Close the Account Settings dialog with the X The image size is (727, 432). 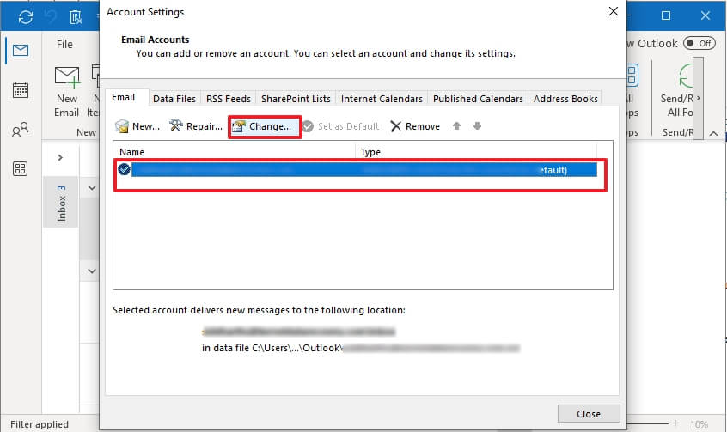[613, 11]
